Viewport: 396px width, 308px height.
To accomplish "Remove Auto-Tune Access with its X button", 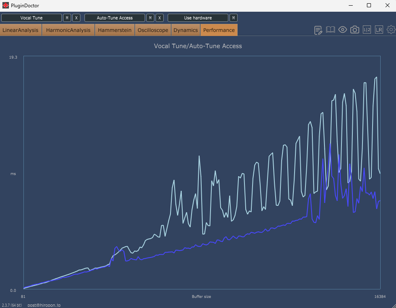I will point(160,18).
